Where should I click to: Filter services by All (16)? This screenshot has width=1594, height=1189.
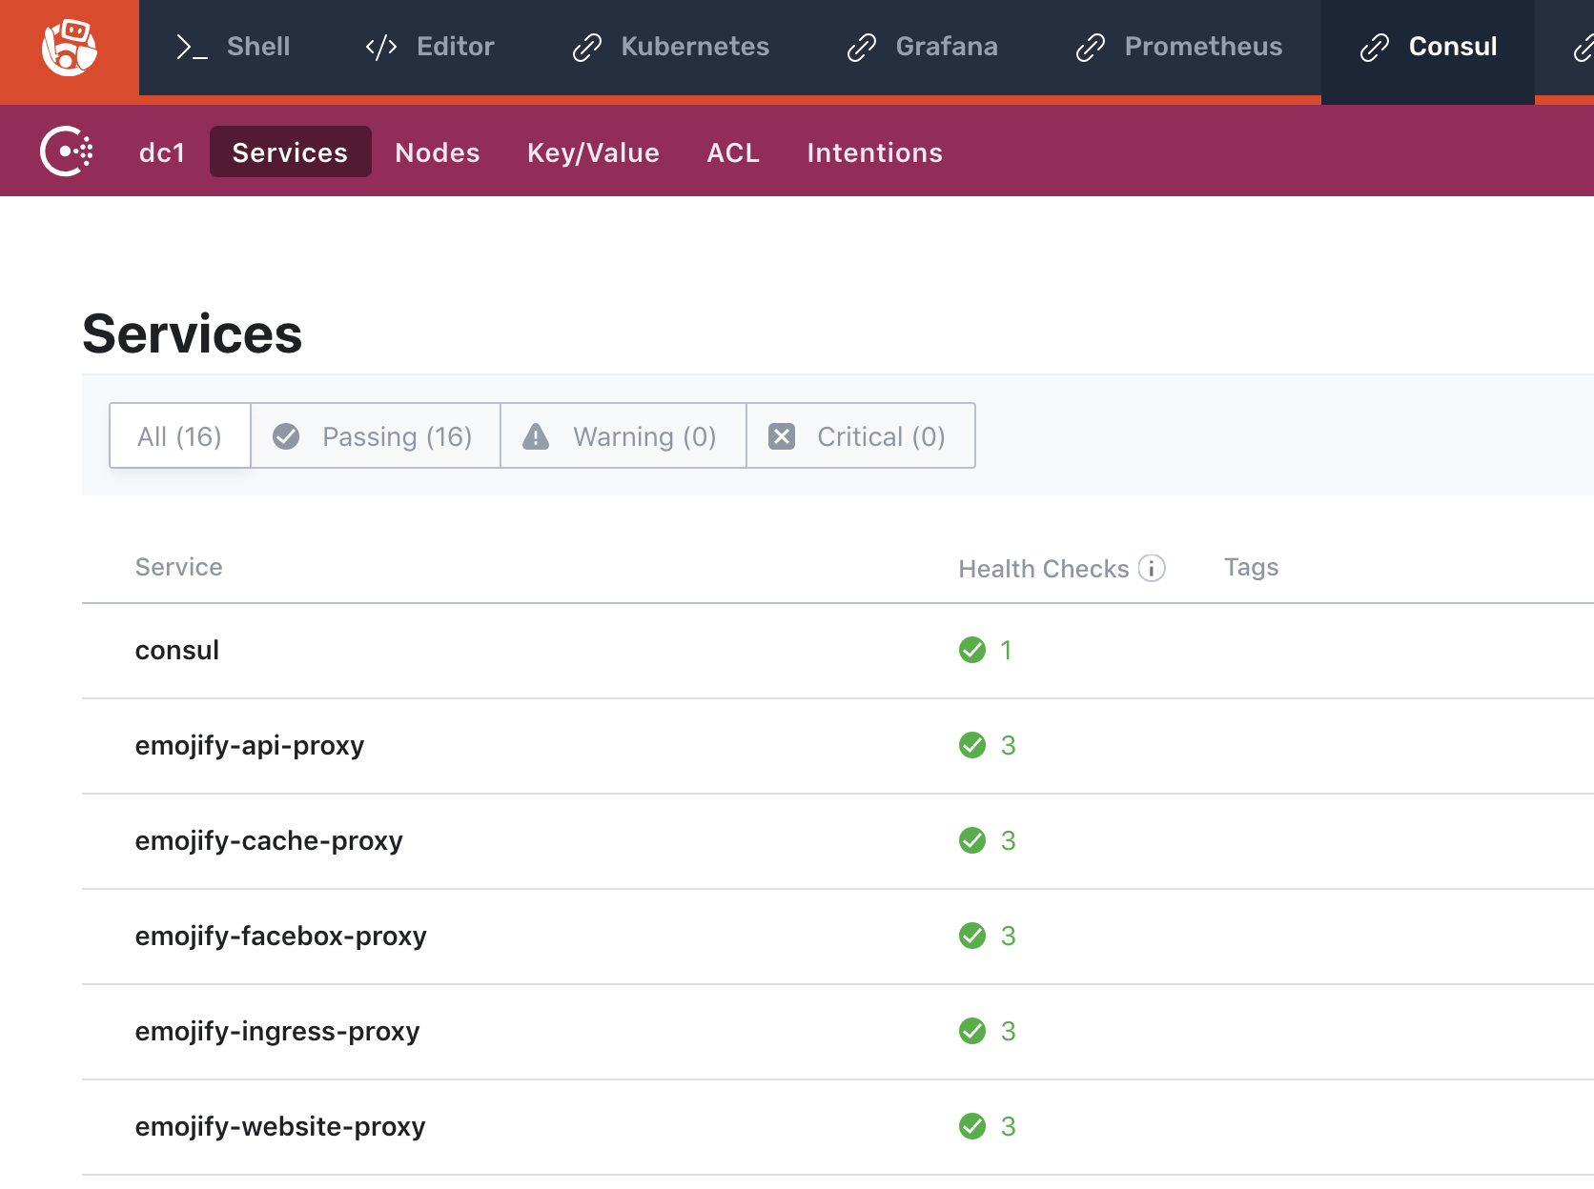pyautogui.click(x=180, y=436)
